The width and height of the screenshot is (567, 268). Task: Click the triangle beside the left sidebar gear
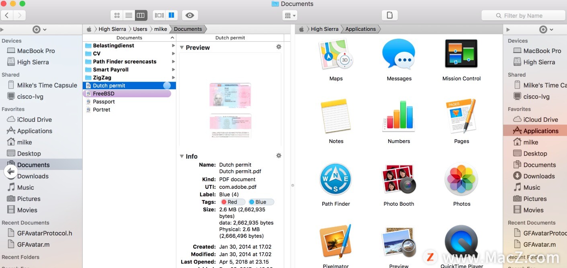2,29
